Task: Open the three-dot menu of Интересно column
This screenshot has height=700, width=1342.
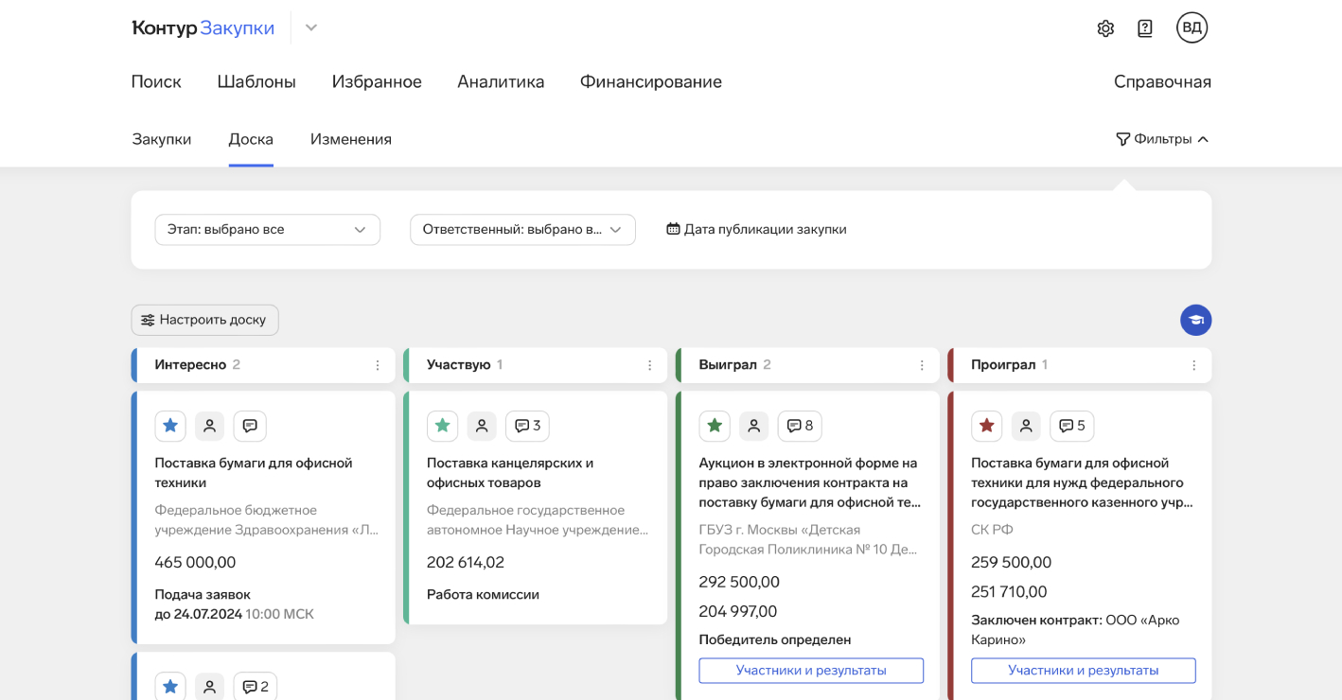Action: pyautogui.click(x=378, y=365)
